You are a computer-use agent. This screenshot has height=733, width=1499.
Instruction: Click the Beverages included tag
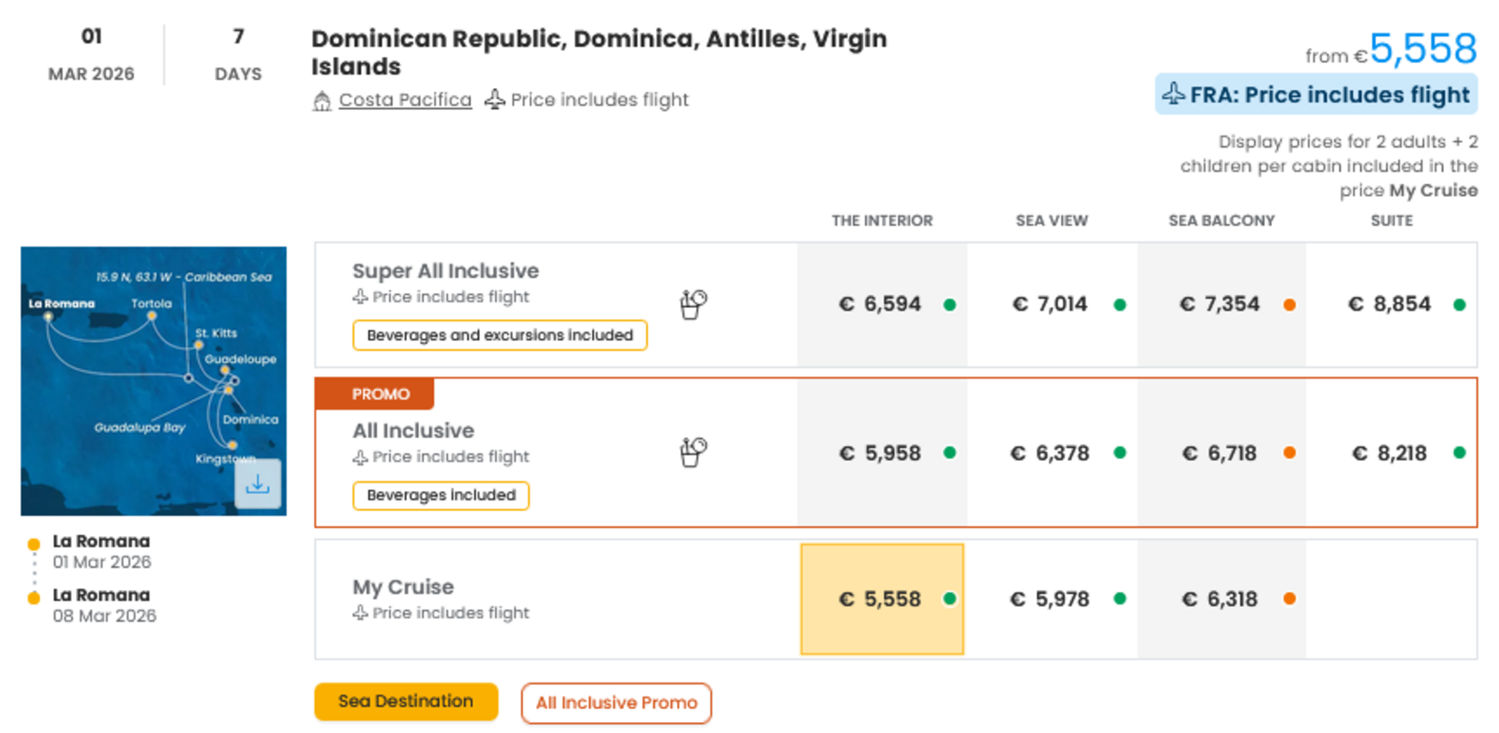[441, 496]
